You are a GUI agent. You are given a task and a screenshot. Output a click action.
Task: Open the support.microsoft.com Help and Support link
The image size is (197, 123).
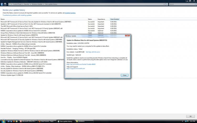76,69
